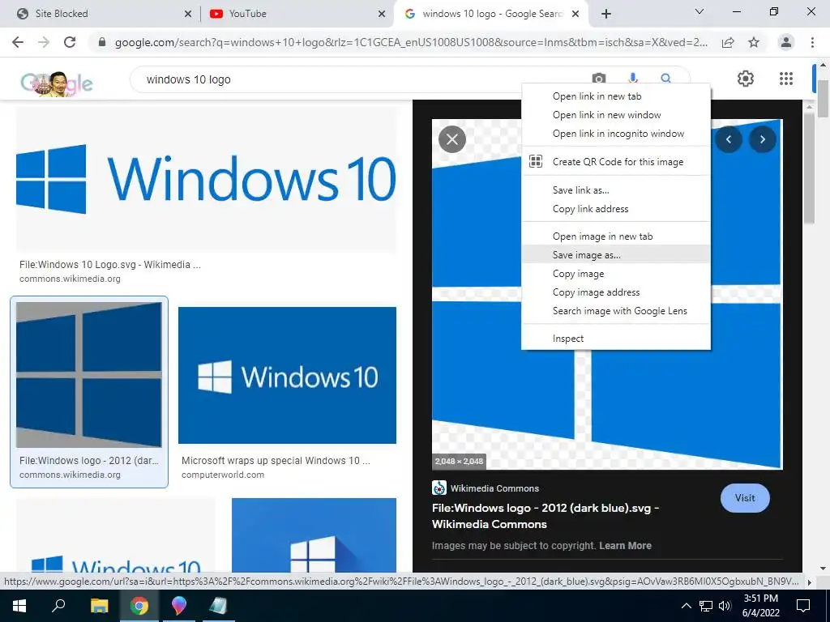Choose Copy link address

(616, 208)
